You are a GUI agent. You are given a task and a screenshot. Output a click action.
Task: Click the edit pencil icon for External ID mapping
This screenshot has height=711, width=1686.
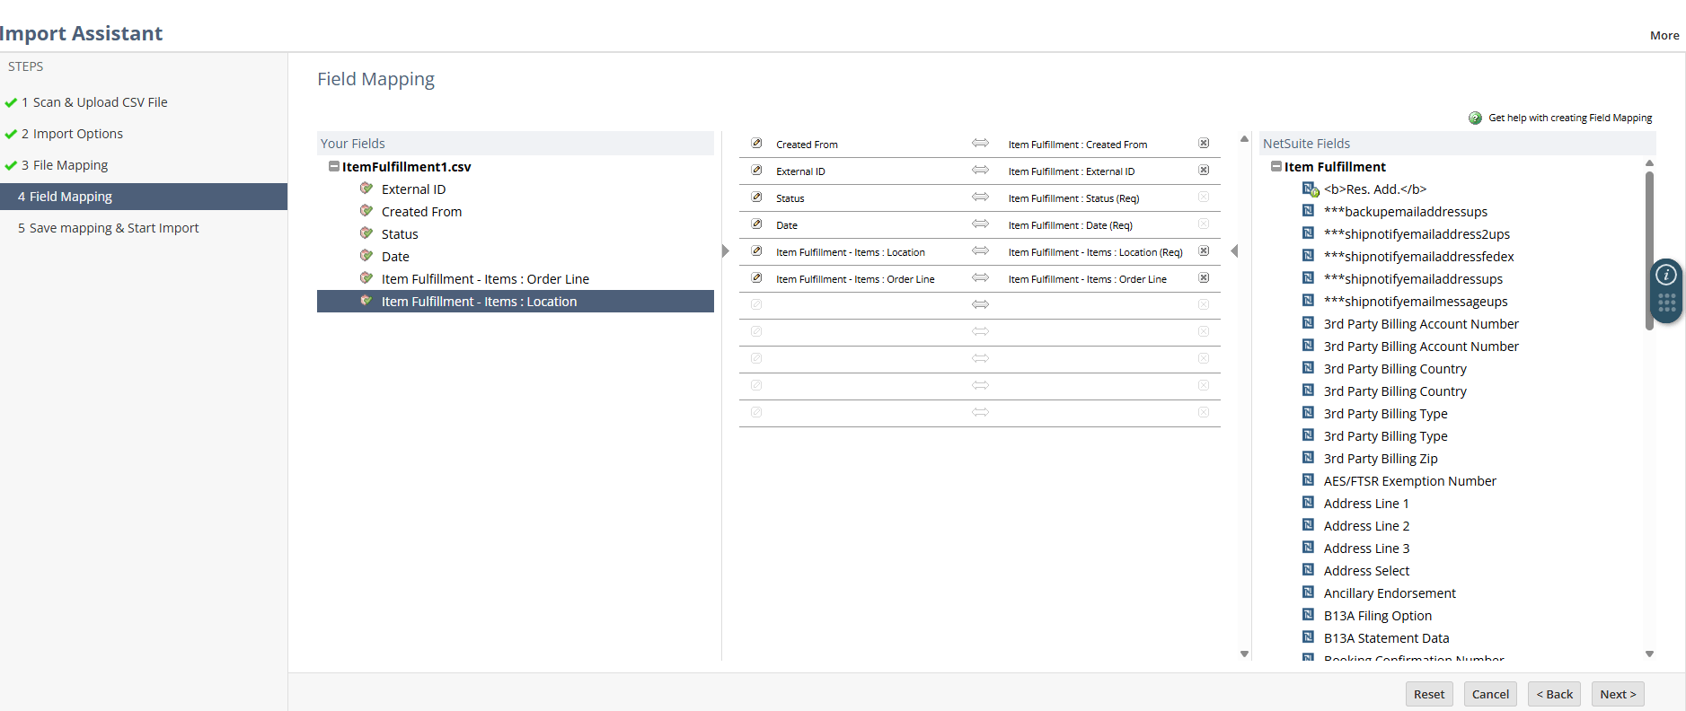(x=756, y=171)
